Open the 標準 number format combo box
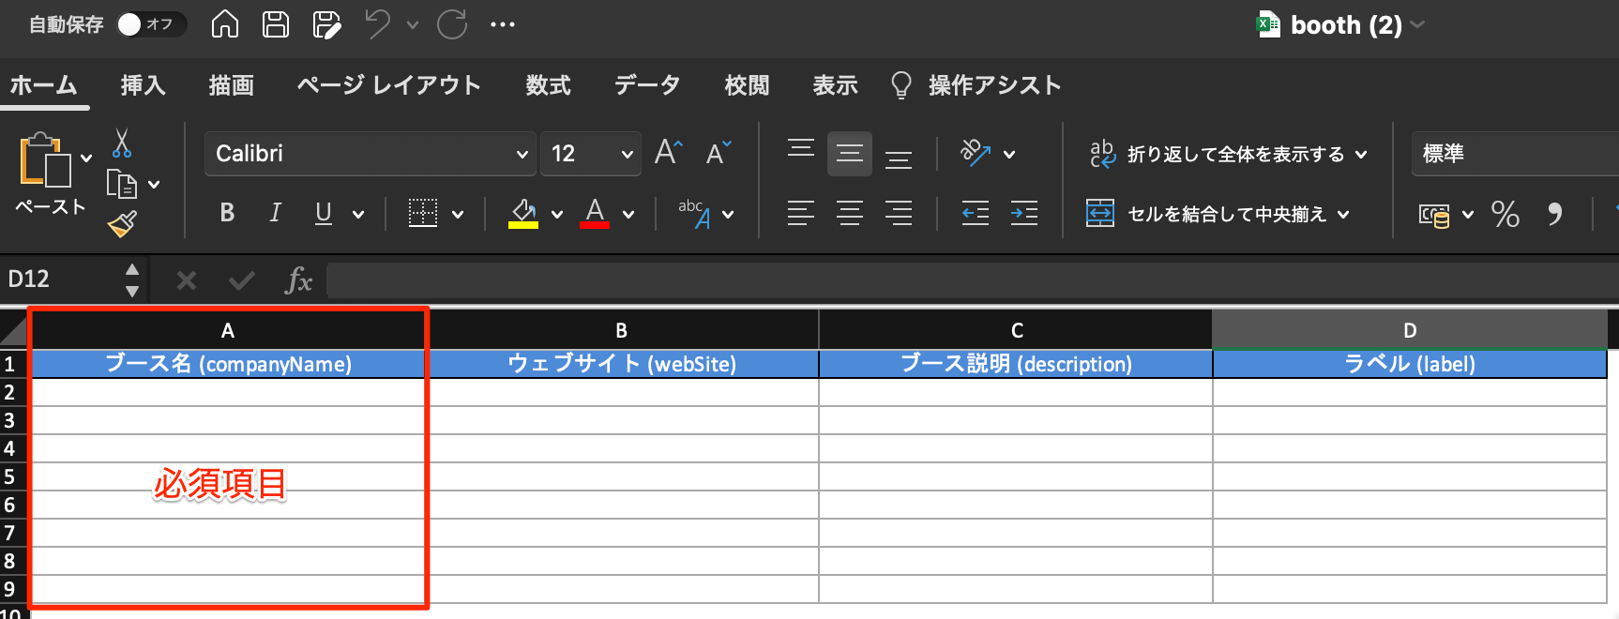Image resolution: width=1619 pixels, height=619 pixels. coord(1515,154)
